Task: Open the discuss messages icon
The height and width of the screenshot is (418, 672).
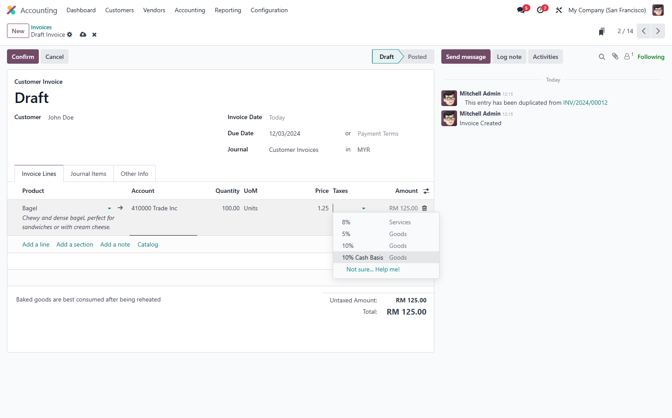Action: [521, 10]
